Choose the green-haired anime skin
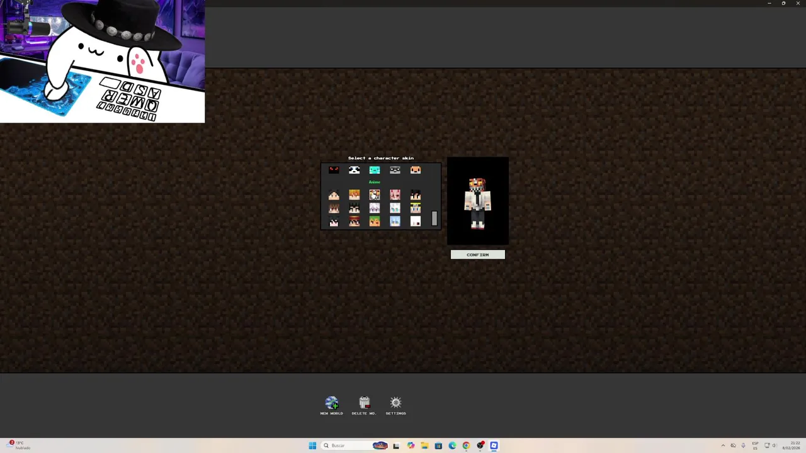This screenshot has width=806, height=453. [375, 221]
